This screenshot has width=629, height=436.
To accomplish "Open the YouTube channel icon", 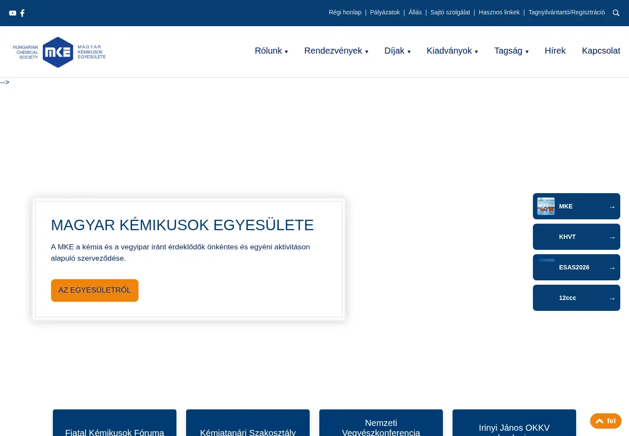I will click(x=13, y=13).
